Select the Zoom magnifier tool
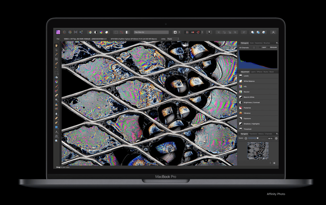This screenshot has height=205, width=326. tap(56, 141)
